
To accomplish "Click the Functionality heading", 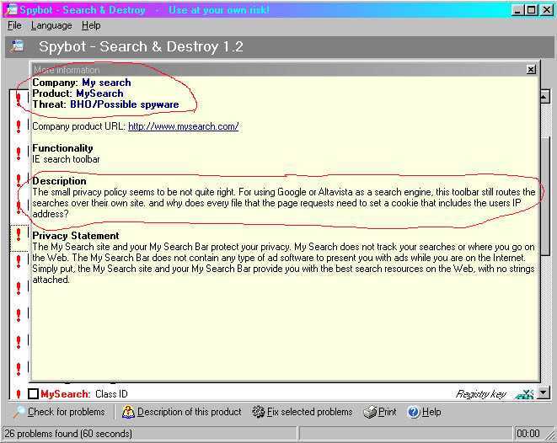I will 62,148.
